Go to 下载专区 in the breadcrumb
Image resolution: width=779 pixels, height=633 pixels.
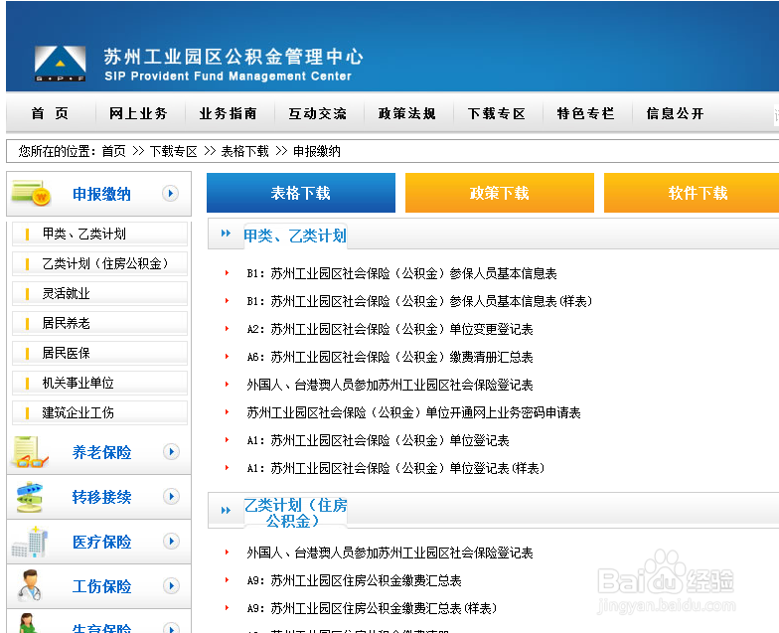click(x=173, y=151)
